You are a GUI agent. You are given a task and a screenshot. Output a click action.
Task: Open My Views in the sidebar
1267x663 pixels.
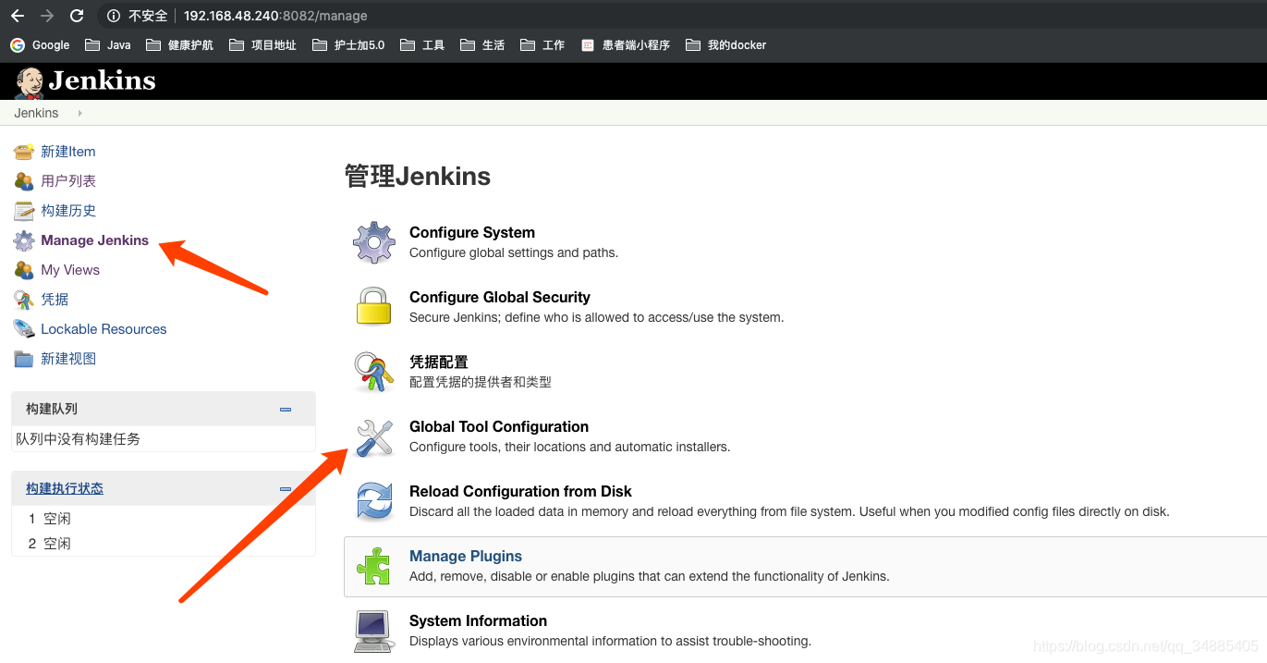[70, 270]
